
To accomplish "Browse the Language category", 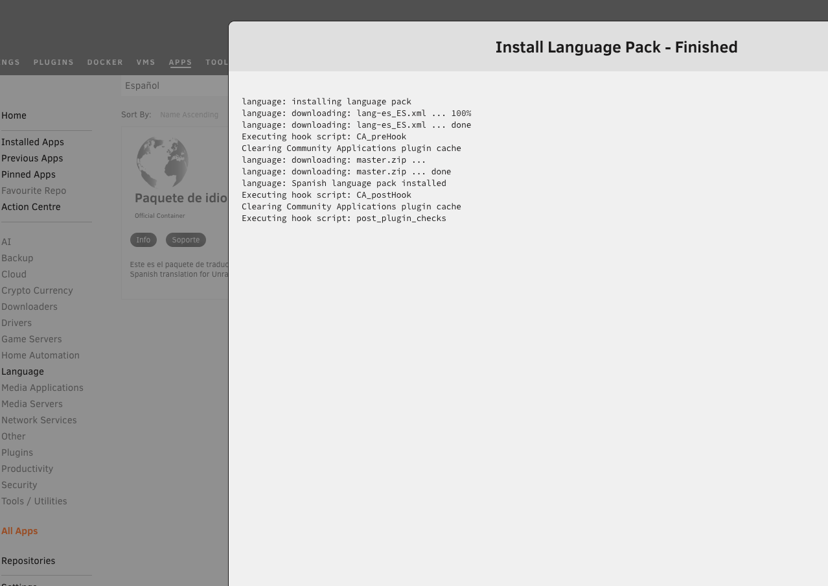I will 23,371.
